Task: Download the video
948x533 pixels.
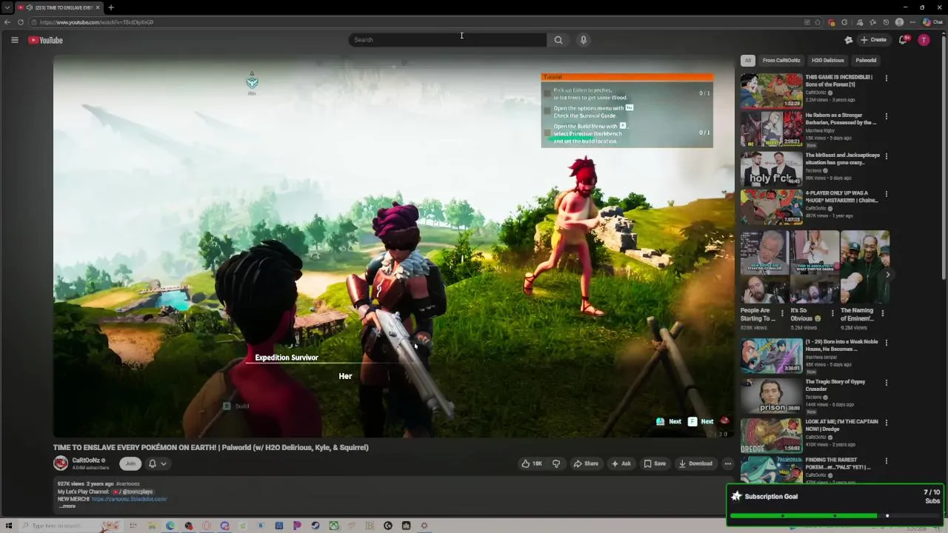Action: click(x=695, y=463)
